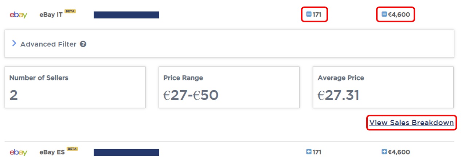This screenshot has width=461, height=162.
Task: Click the BETA badge beside eBay IT
Action: coord(70,12)
